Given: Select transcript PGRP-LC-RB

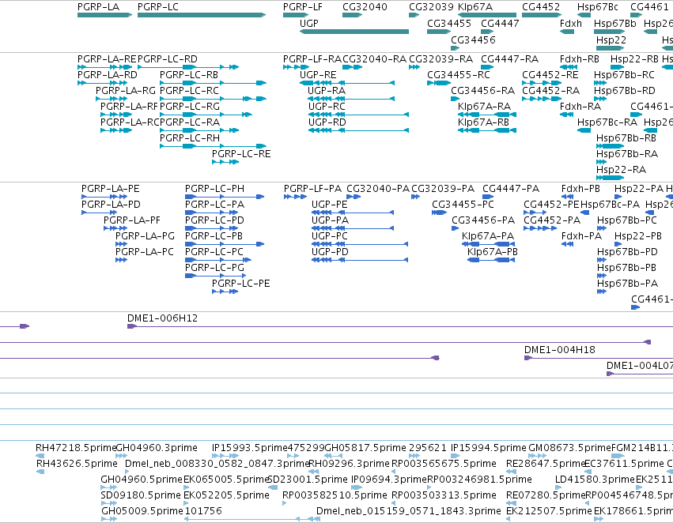Looking at the screenshot, I should 189,74.
